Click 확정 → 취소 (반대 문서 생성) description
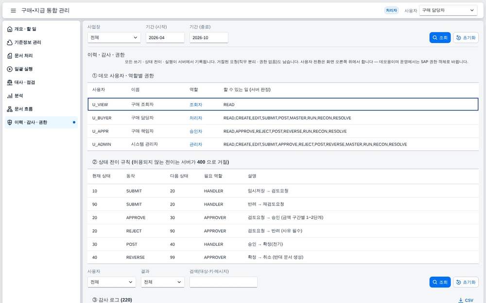This screenshot has height=303, width=486. (276, 257)
